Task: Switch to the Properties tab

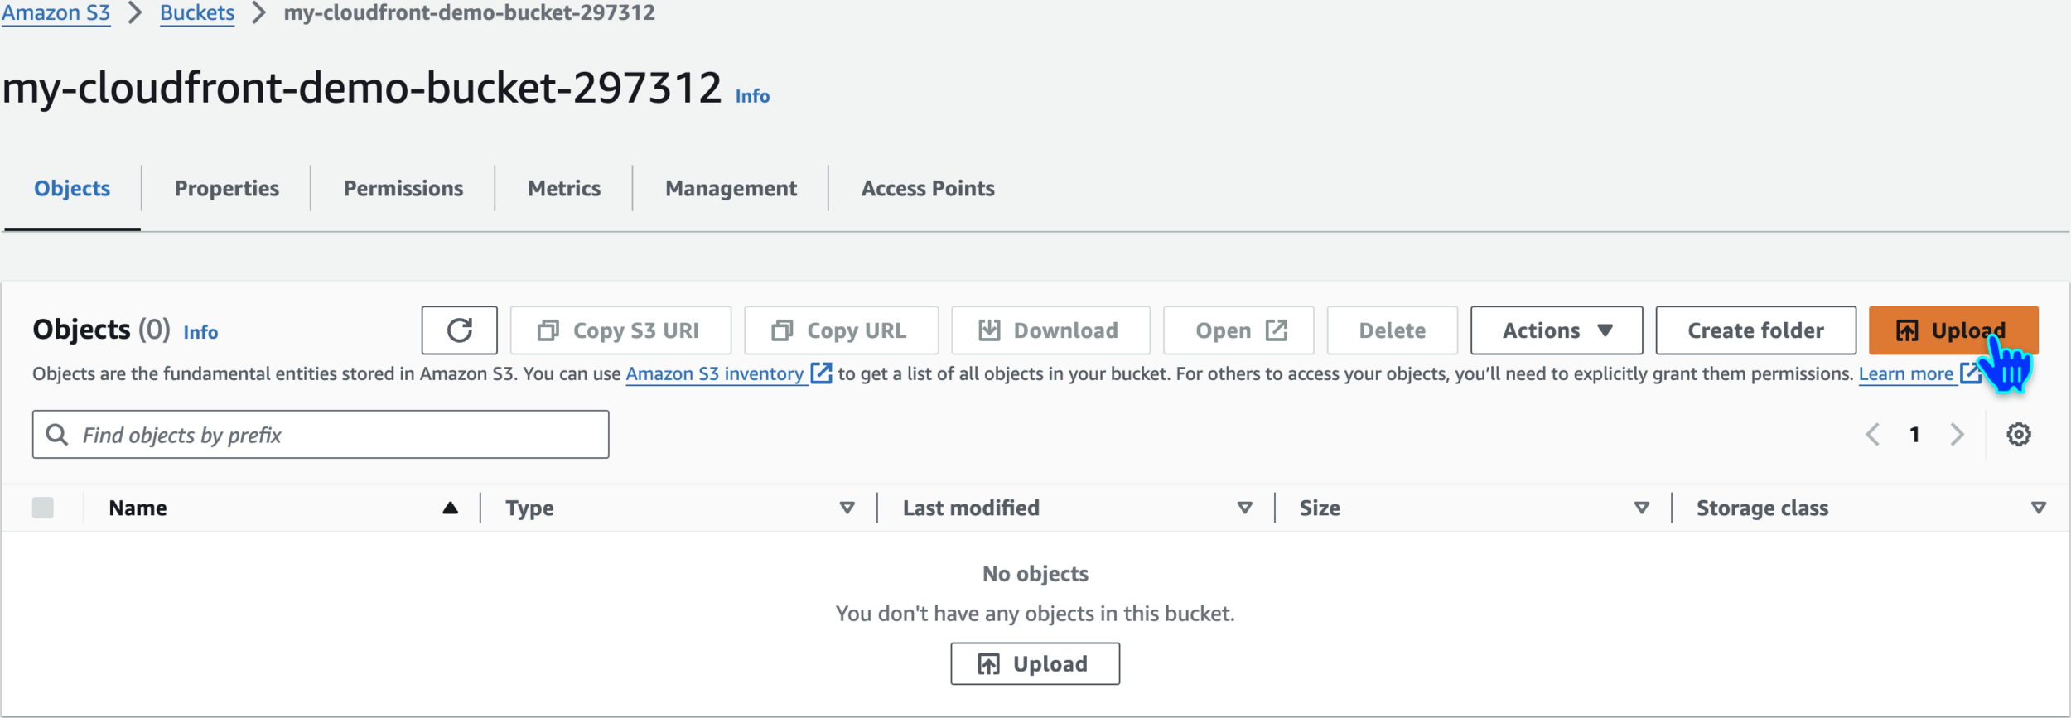Action: pyautogui.click(x=227, y=189)
